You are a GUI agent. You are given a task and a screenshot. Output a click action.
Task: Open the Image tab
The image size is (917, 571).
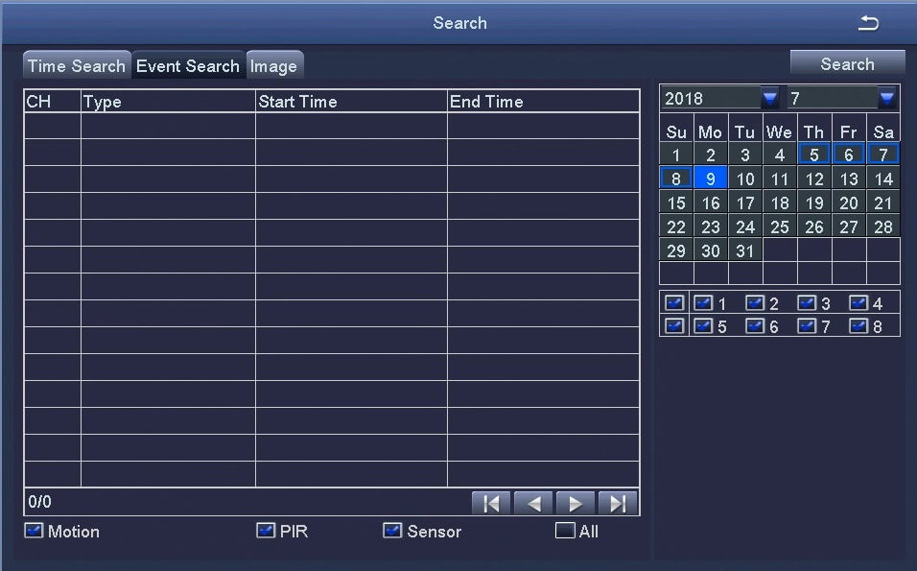(x=274, y=66)
